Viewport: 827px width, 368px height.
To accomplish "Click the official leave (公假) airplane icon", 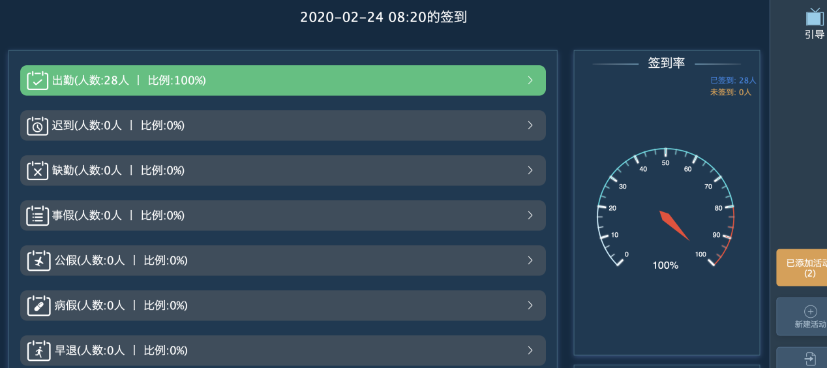I will pos(38,261).
